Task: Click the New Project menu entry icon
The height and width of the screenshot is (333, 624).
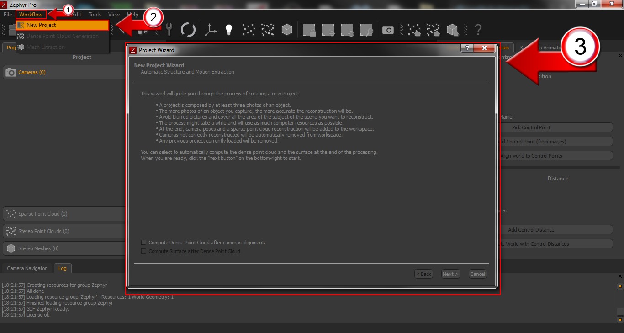Action: [x=21, y=25]
